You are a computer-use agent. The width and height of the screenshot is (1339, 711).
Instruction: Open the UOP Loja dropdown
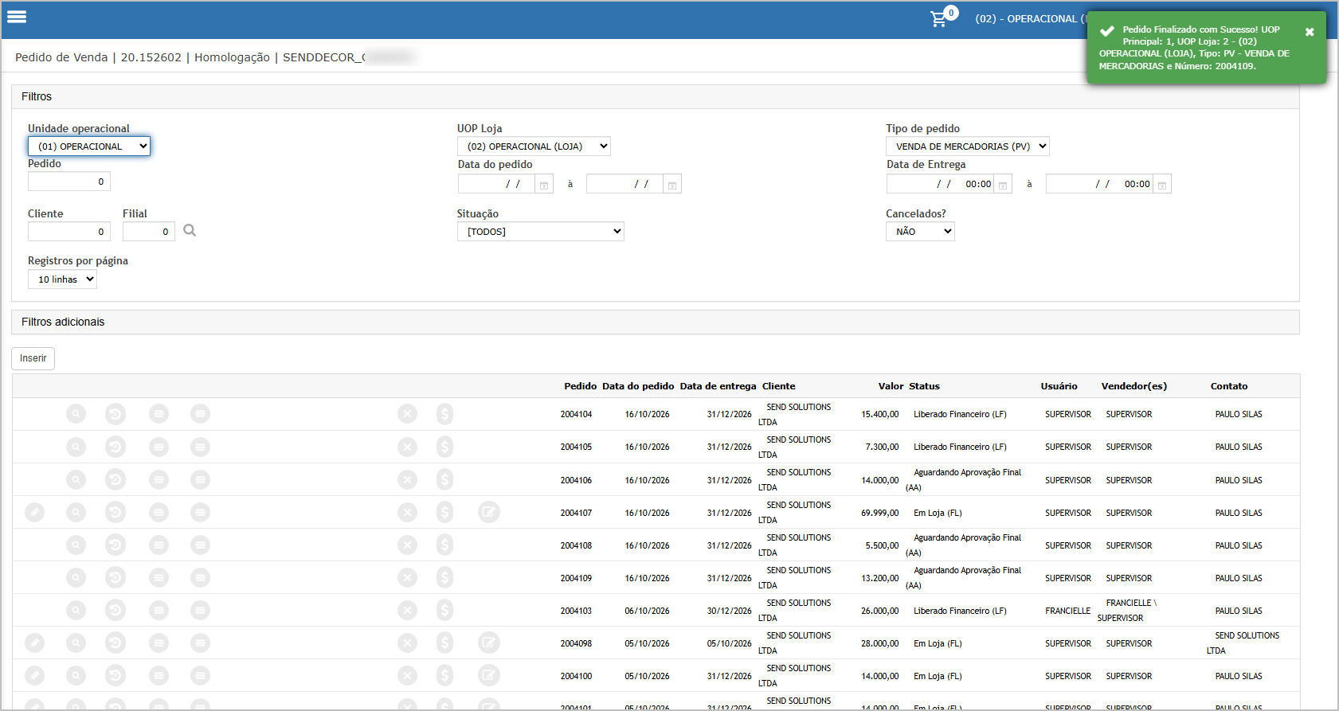534,146
